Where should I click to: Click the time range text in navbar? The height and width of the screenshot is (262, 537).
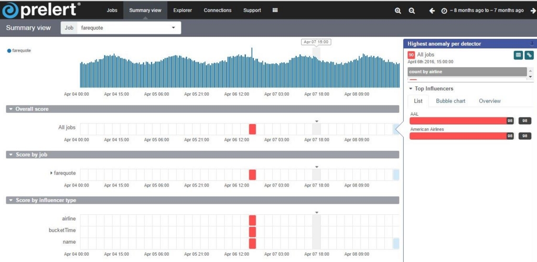tap(487, 10)
